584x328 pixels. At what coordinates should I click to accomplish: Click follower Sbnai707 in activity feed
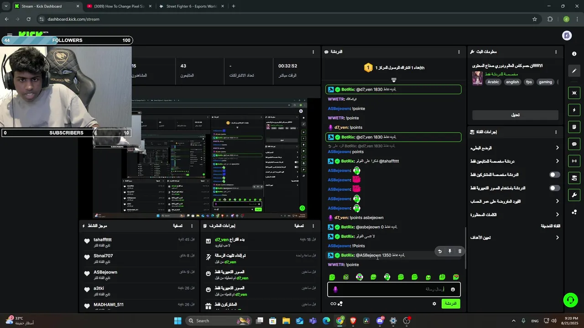(x=103, y=256)
